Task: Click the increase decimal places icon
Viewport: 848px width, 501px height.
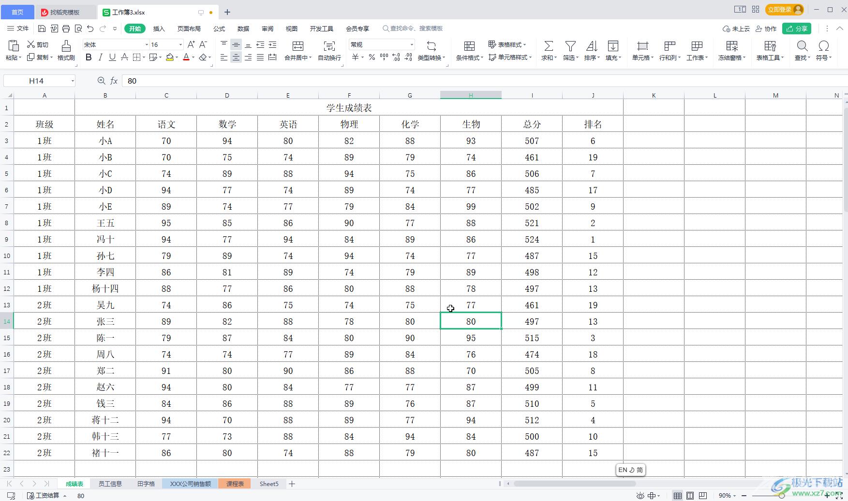Action: (396, 57)
